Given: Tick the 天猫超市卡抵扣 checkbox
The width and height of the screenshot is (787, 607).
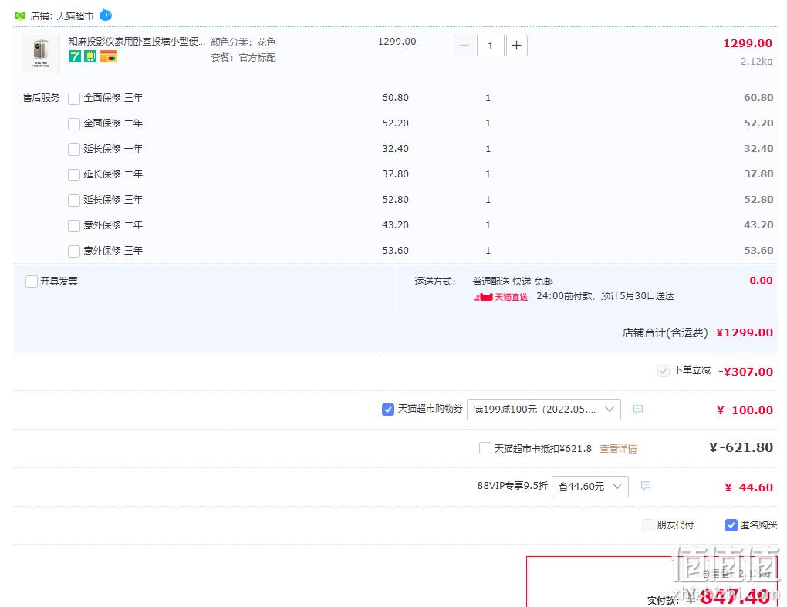Looking at the screenshot, I should coord(485,448).
